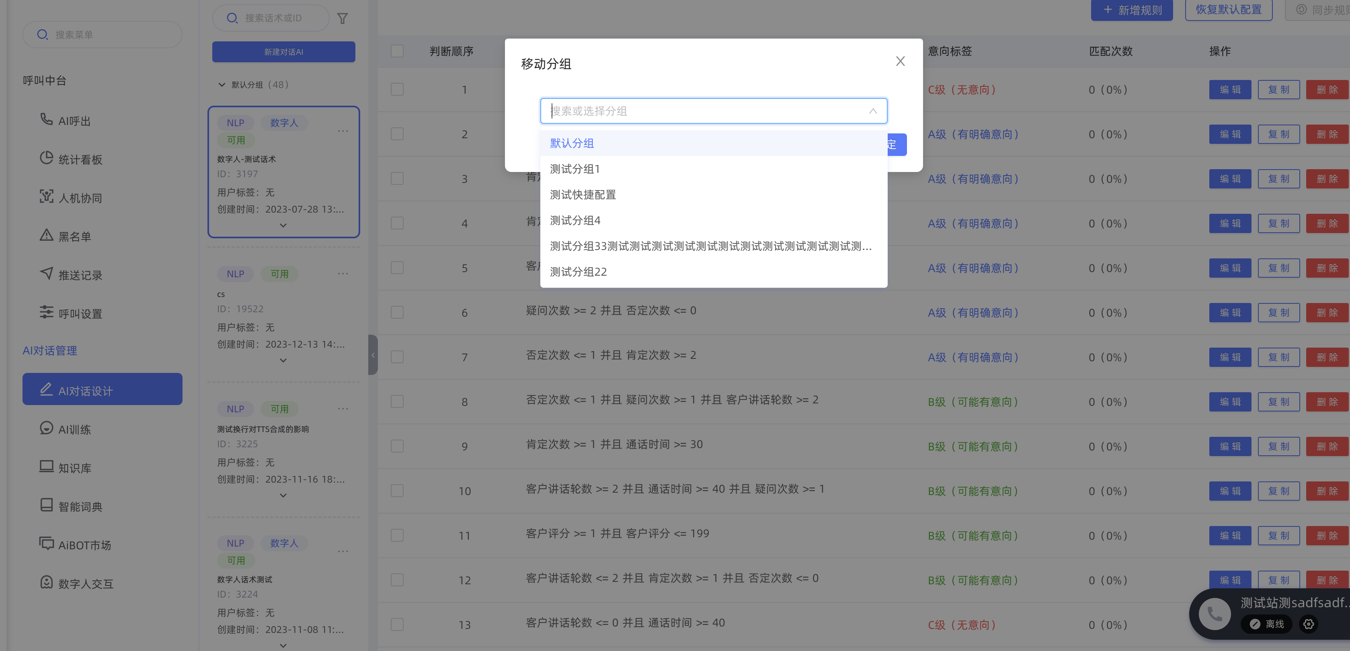Screen dimensions: 1350x651
Task: Select 测试分组33测试测试… long option
Action: pyautogui.click(x=714, y=246)
